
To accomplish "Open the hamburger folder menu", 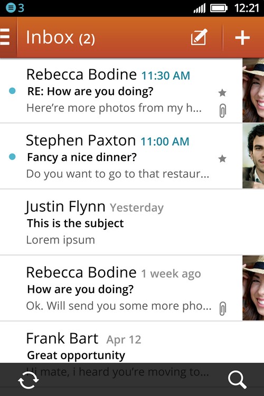I will 5,37.
